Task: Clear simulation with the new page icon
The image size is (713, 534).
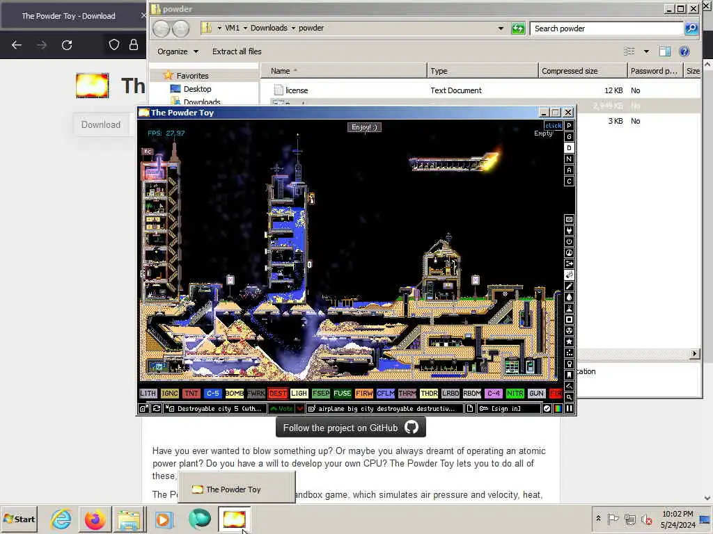Action: tap(470, 409)
